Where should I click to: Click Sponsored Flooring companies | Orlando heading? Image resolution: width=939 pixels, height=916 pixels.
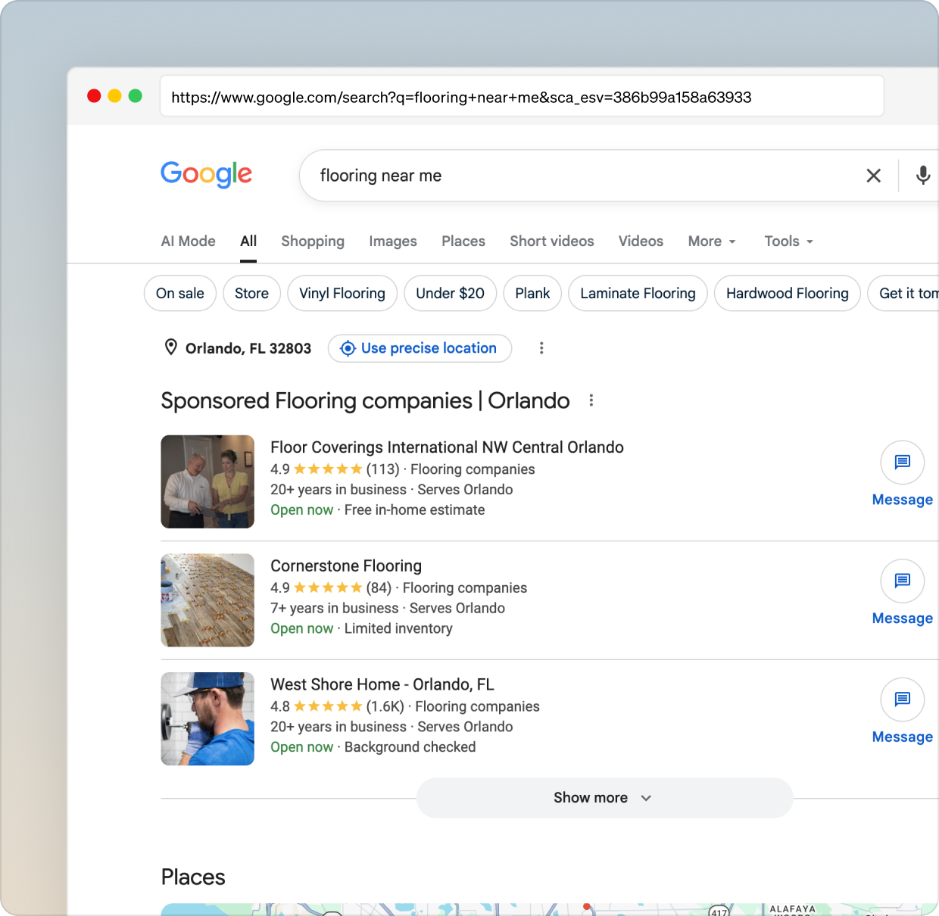coord(365,400)
